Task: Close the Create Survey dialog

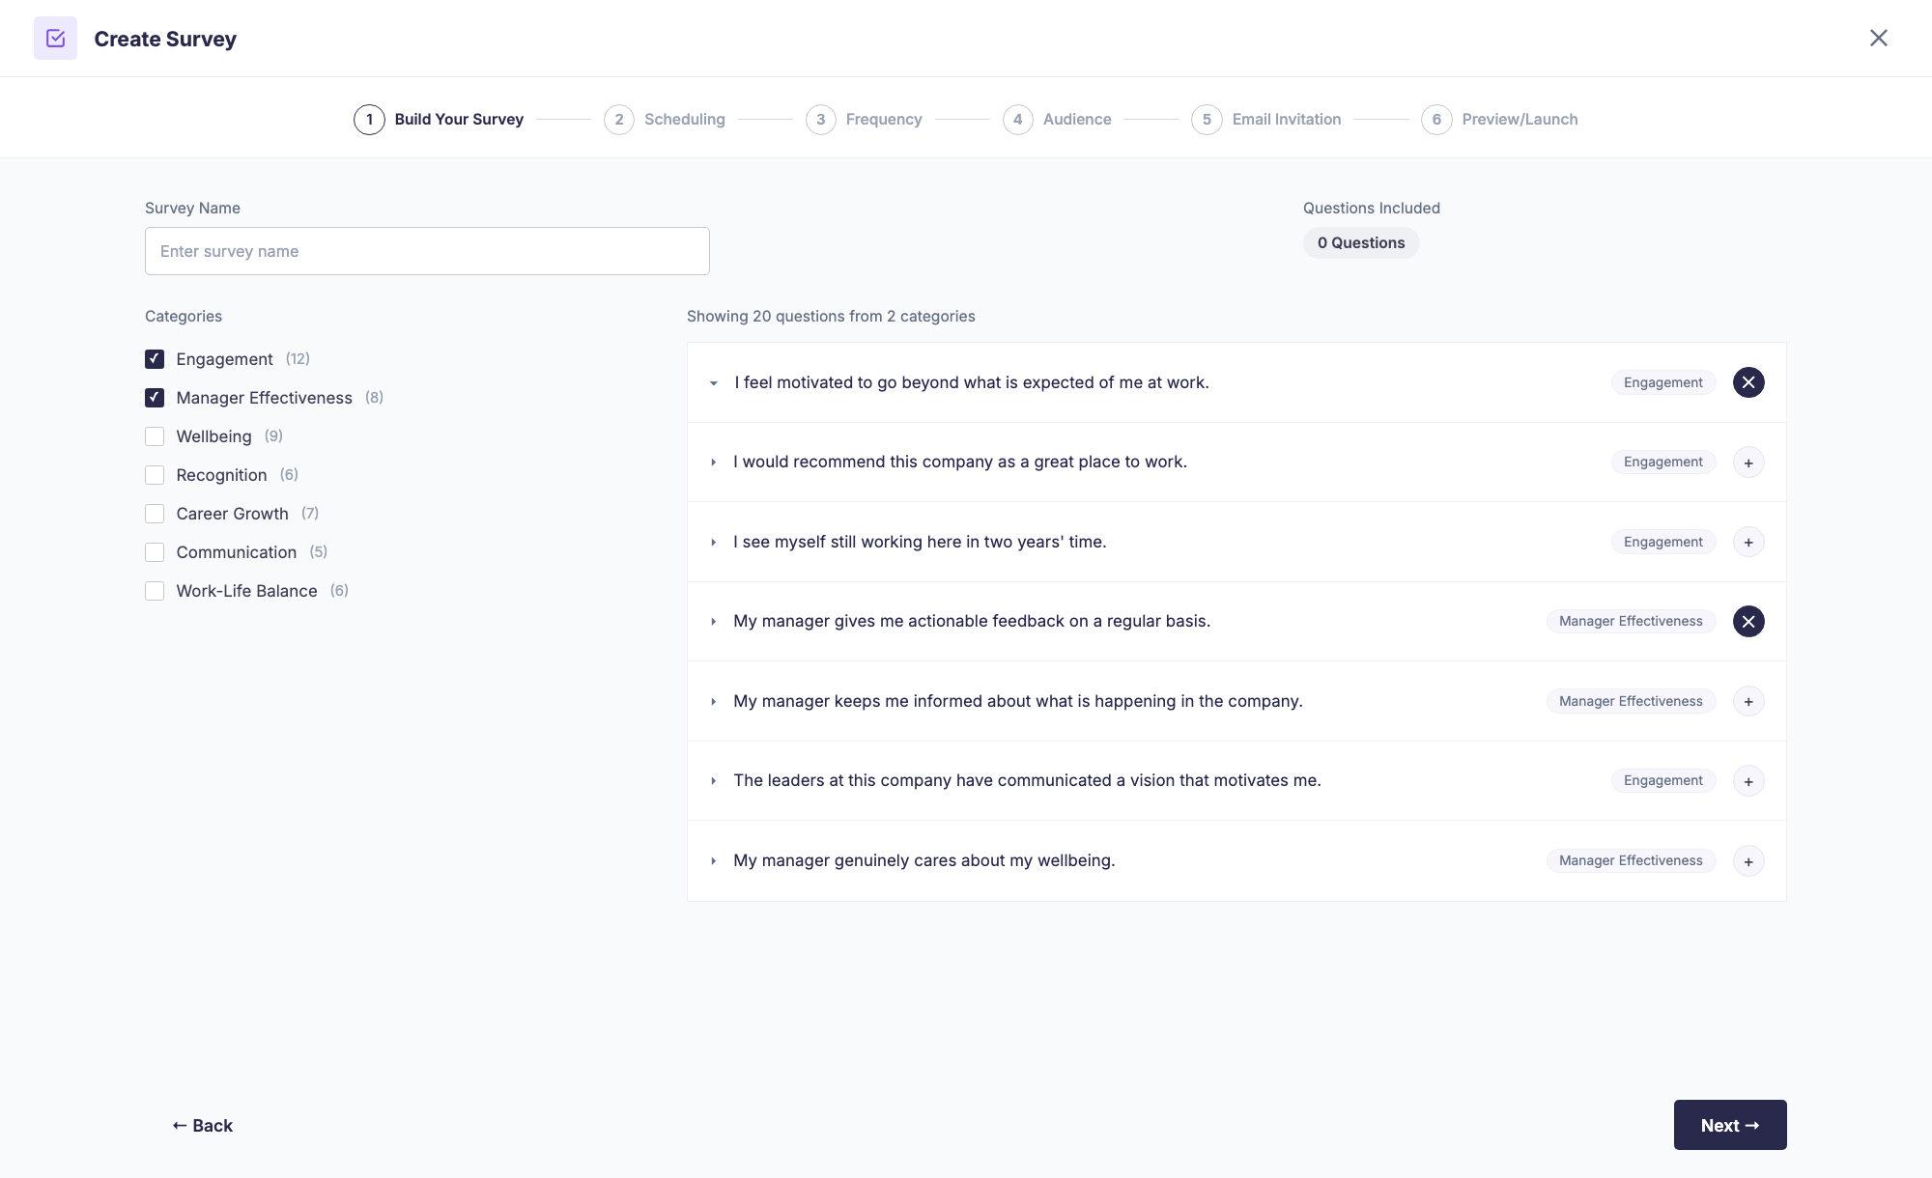Action: tap(1878, 38)
